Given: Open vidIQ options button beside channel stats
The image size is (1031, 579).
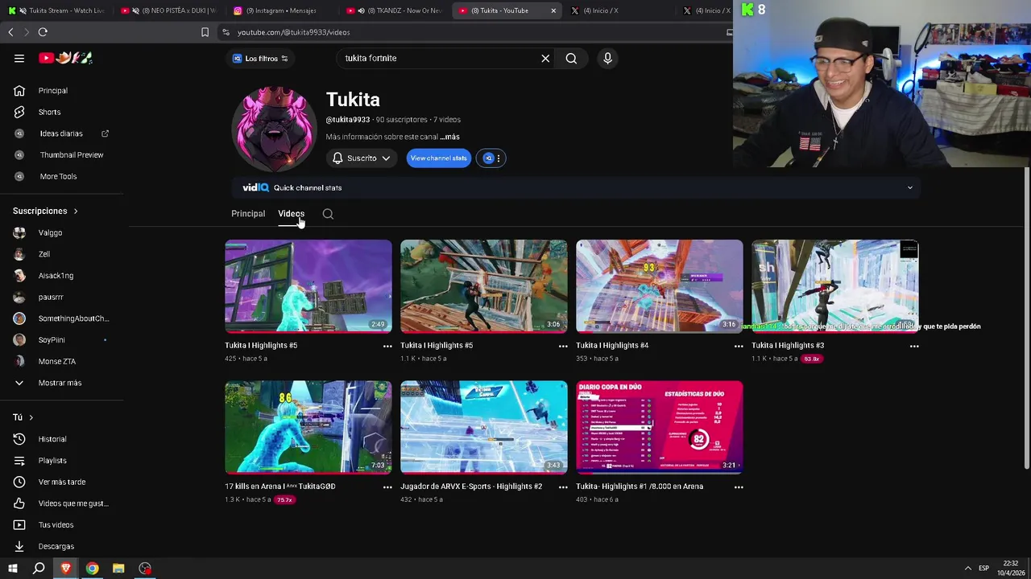Looking at the screenshot, I should click(490, 158).
